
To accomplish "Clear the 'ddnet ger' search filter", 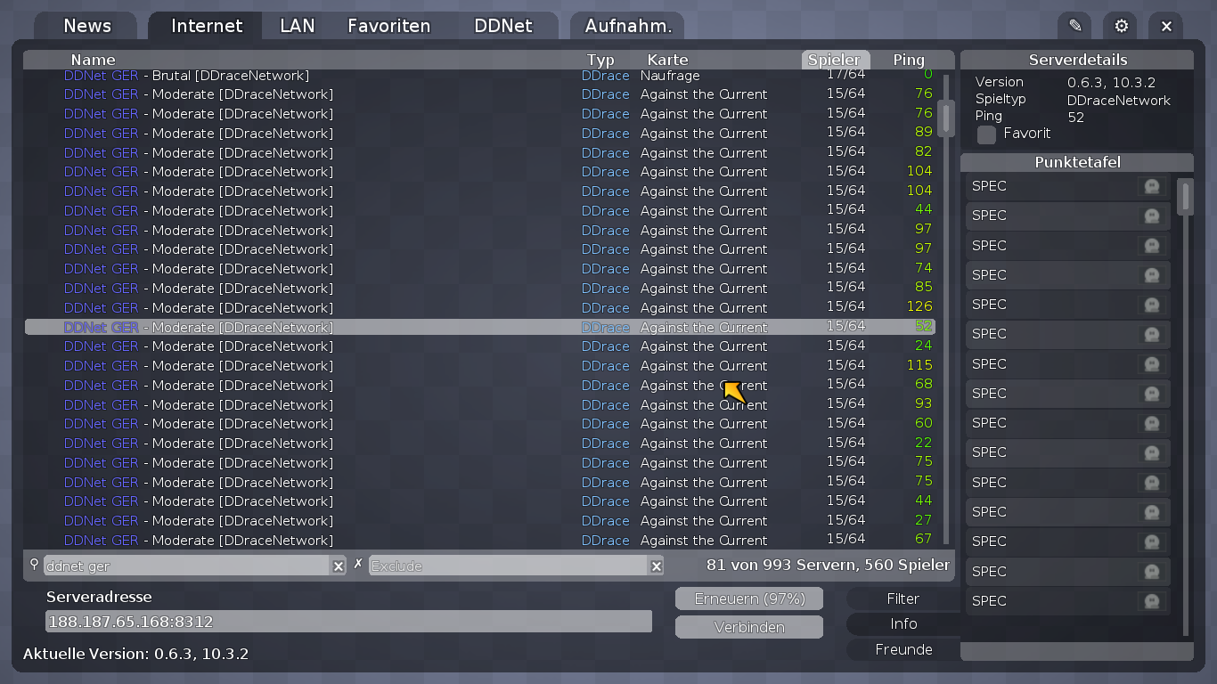I will coord(339,566).
